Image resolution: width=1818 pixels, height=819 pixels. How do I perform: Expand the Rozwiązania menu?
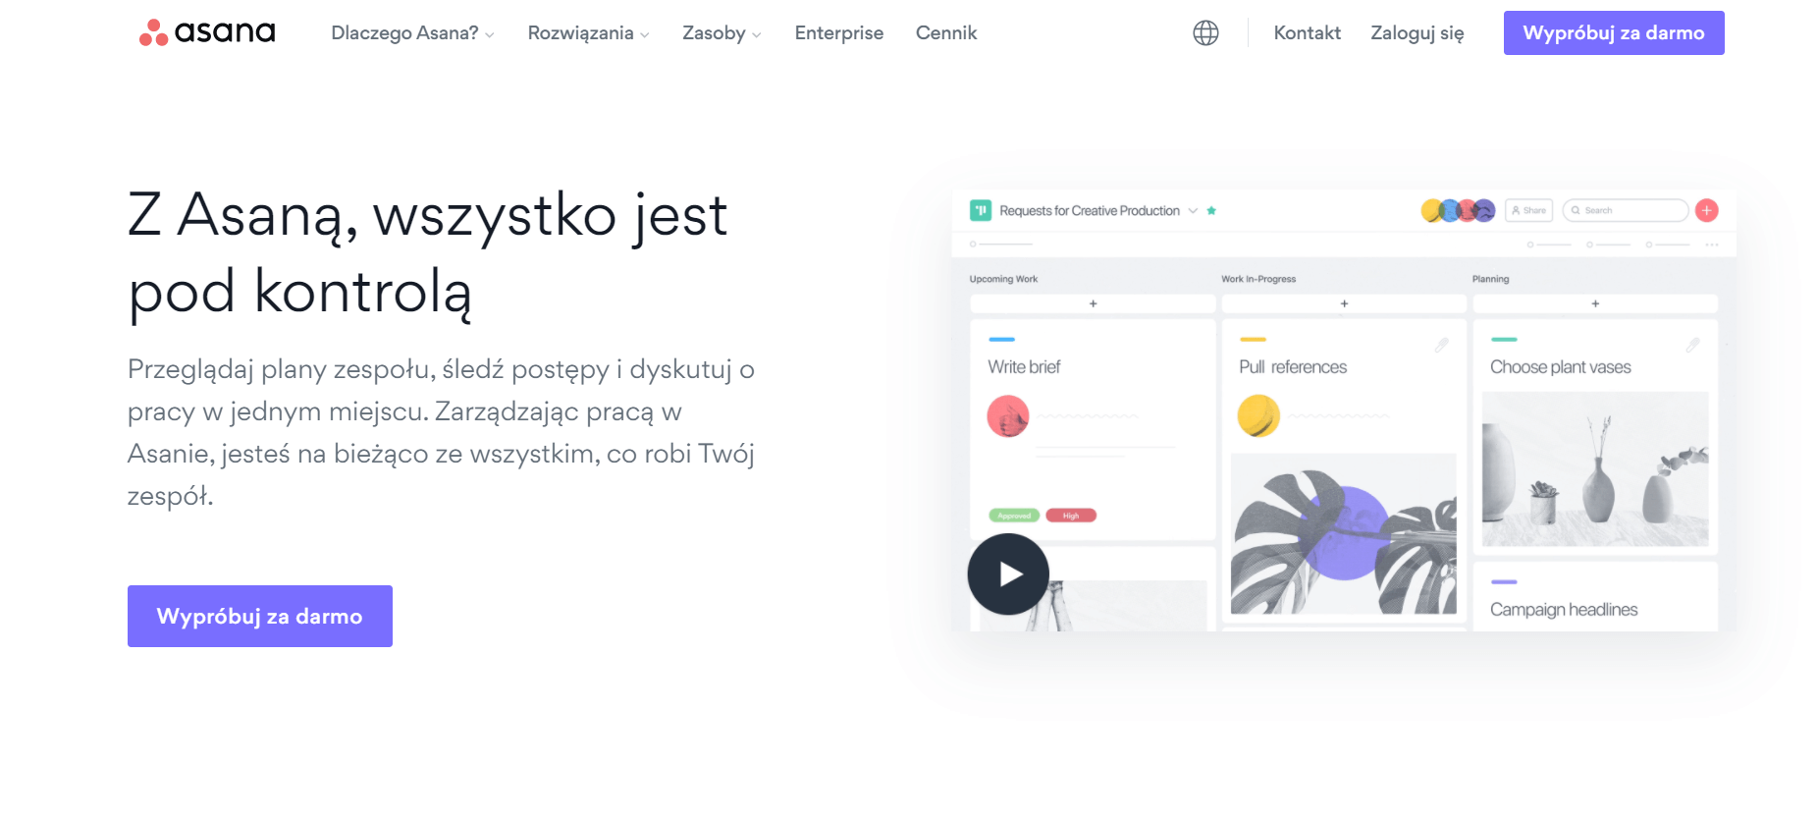click(588, 32)
